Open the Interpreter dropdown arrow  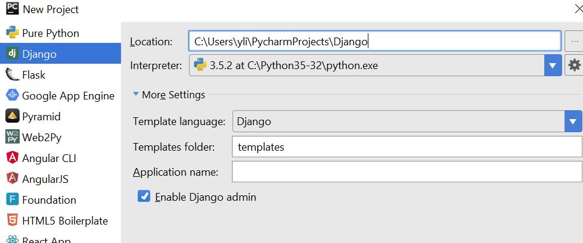tap(553, 66)
